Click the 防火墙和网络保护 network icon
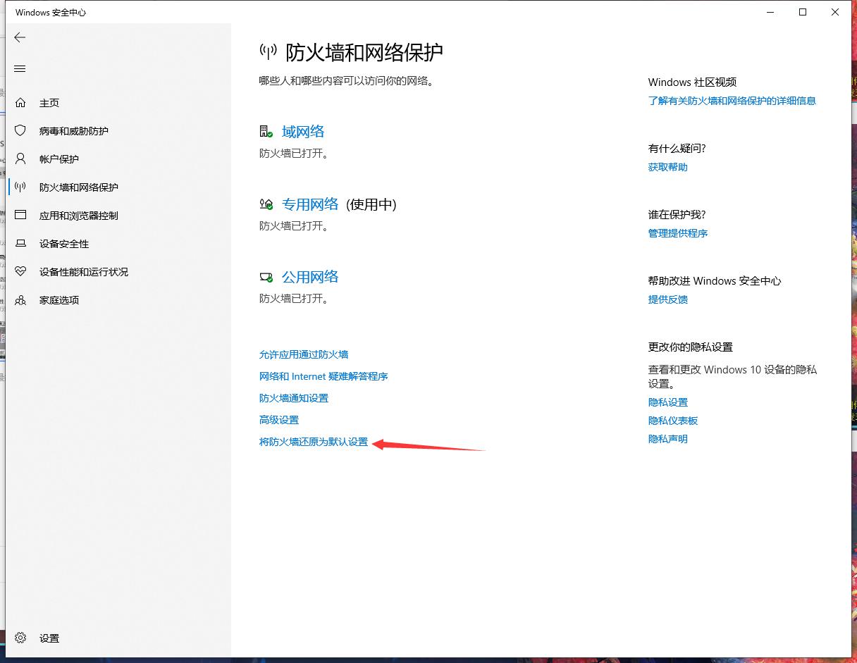 22,187
